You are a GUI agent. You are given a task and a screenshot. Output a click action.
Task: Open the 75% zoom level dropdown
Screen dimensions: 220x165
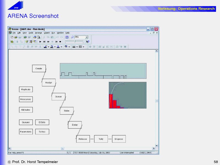pyautogui.click(x=87, y=37)
